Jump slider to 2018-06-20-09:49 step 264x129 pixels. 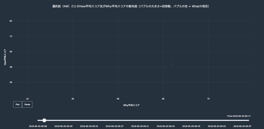[191, 126]
